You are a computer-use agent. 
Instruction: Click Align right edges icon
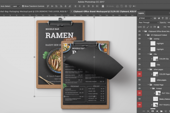[x=70, y=6]
